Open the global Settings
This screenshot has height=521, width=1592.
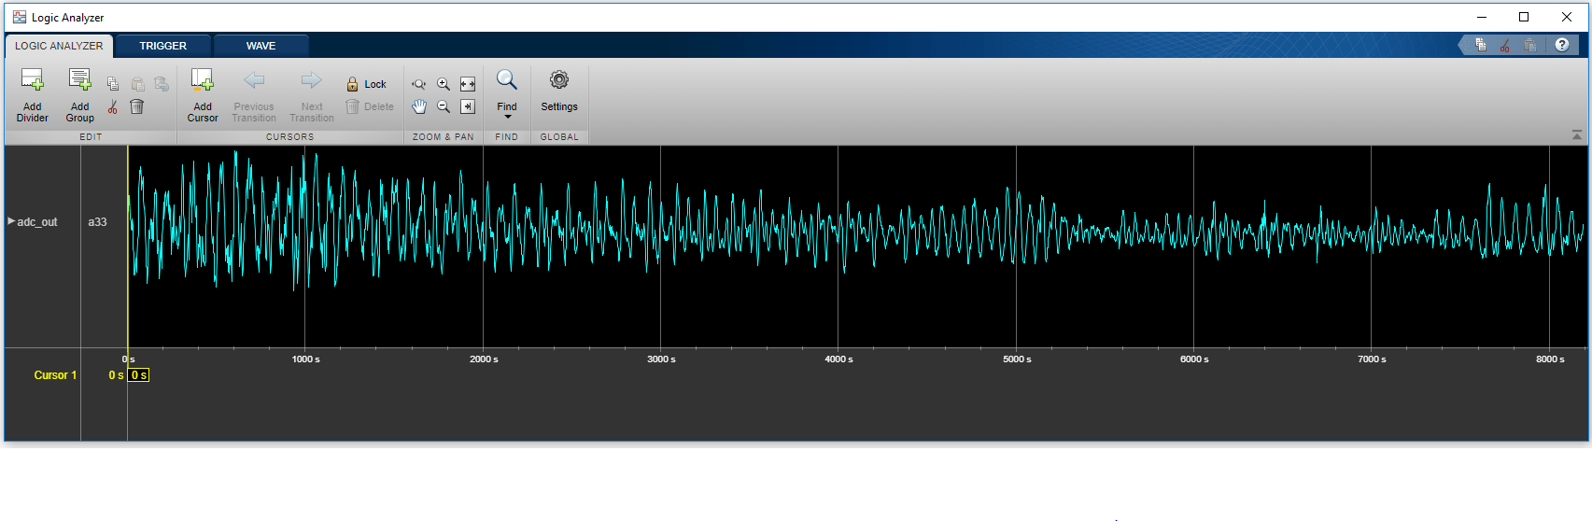point(559,95)
